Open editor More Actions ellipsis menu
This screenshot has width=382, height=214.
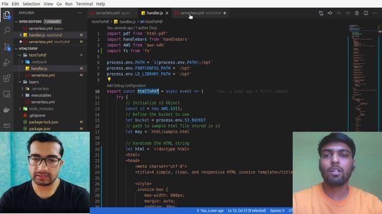click(375, 13)
